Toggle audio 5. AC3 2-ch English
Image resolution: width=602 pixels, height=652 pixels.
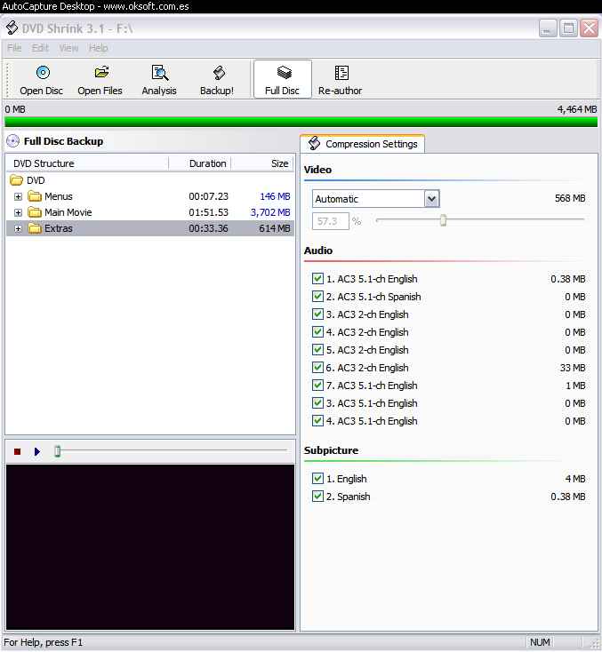click(317, 350)
